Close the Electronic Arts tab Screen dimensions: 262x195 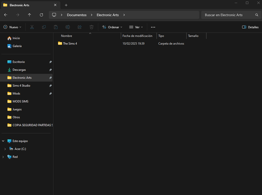(55, 5)
